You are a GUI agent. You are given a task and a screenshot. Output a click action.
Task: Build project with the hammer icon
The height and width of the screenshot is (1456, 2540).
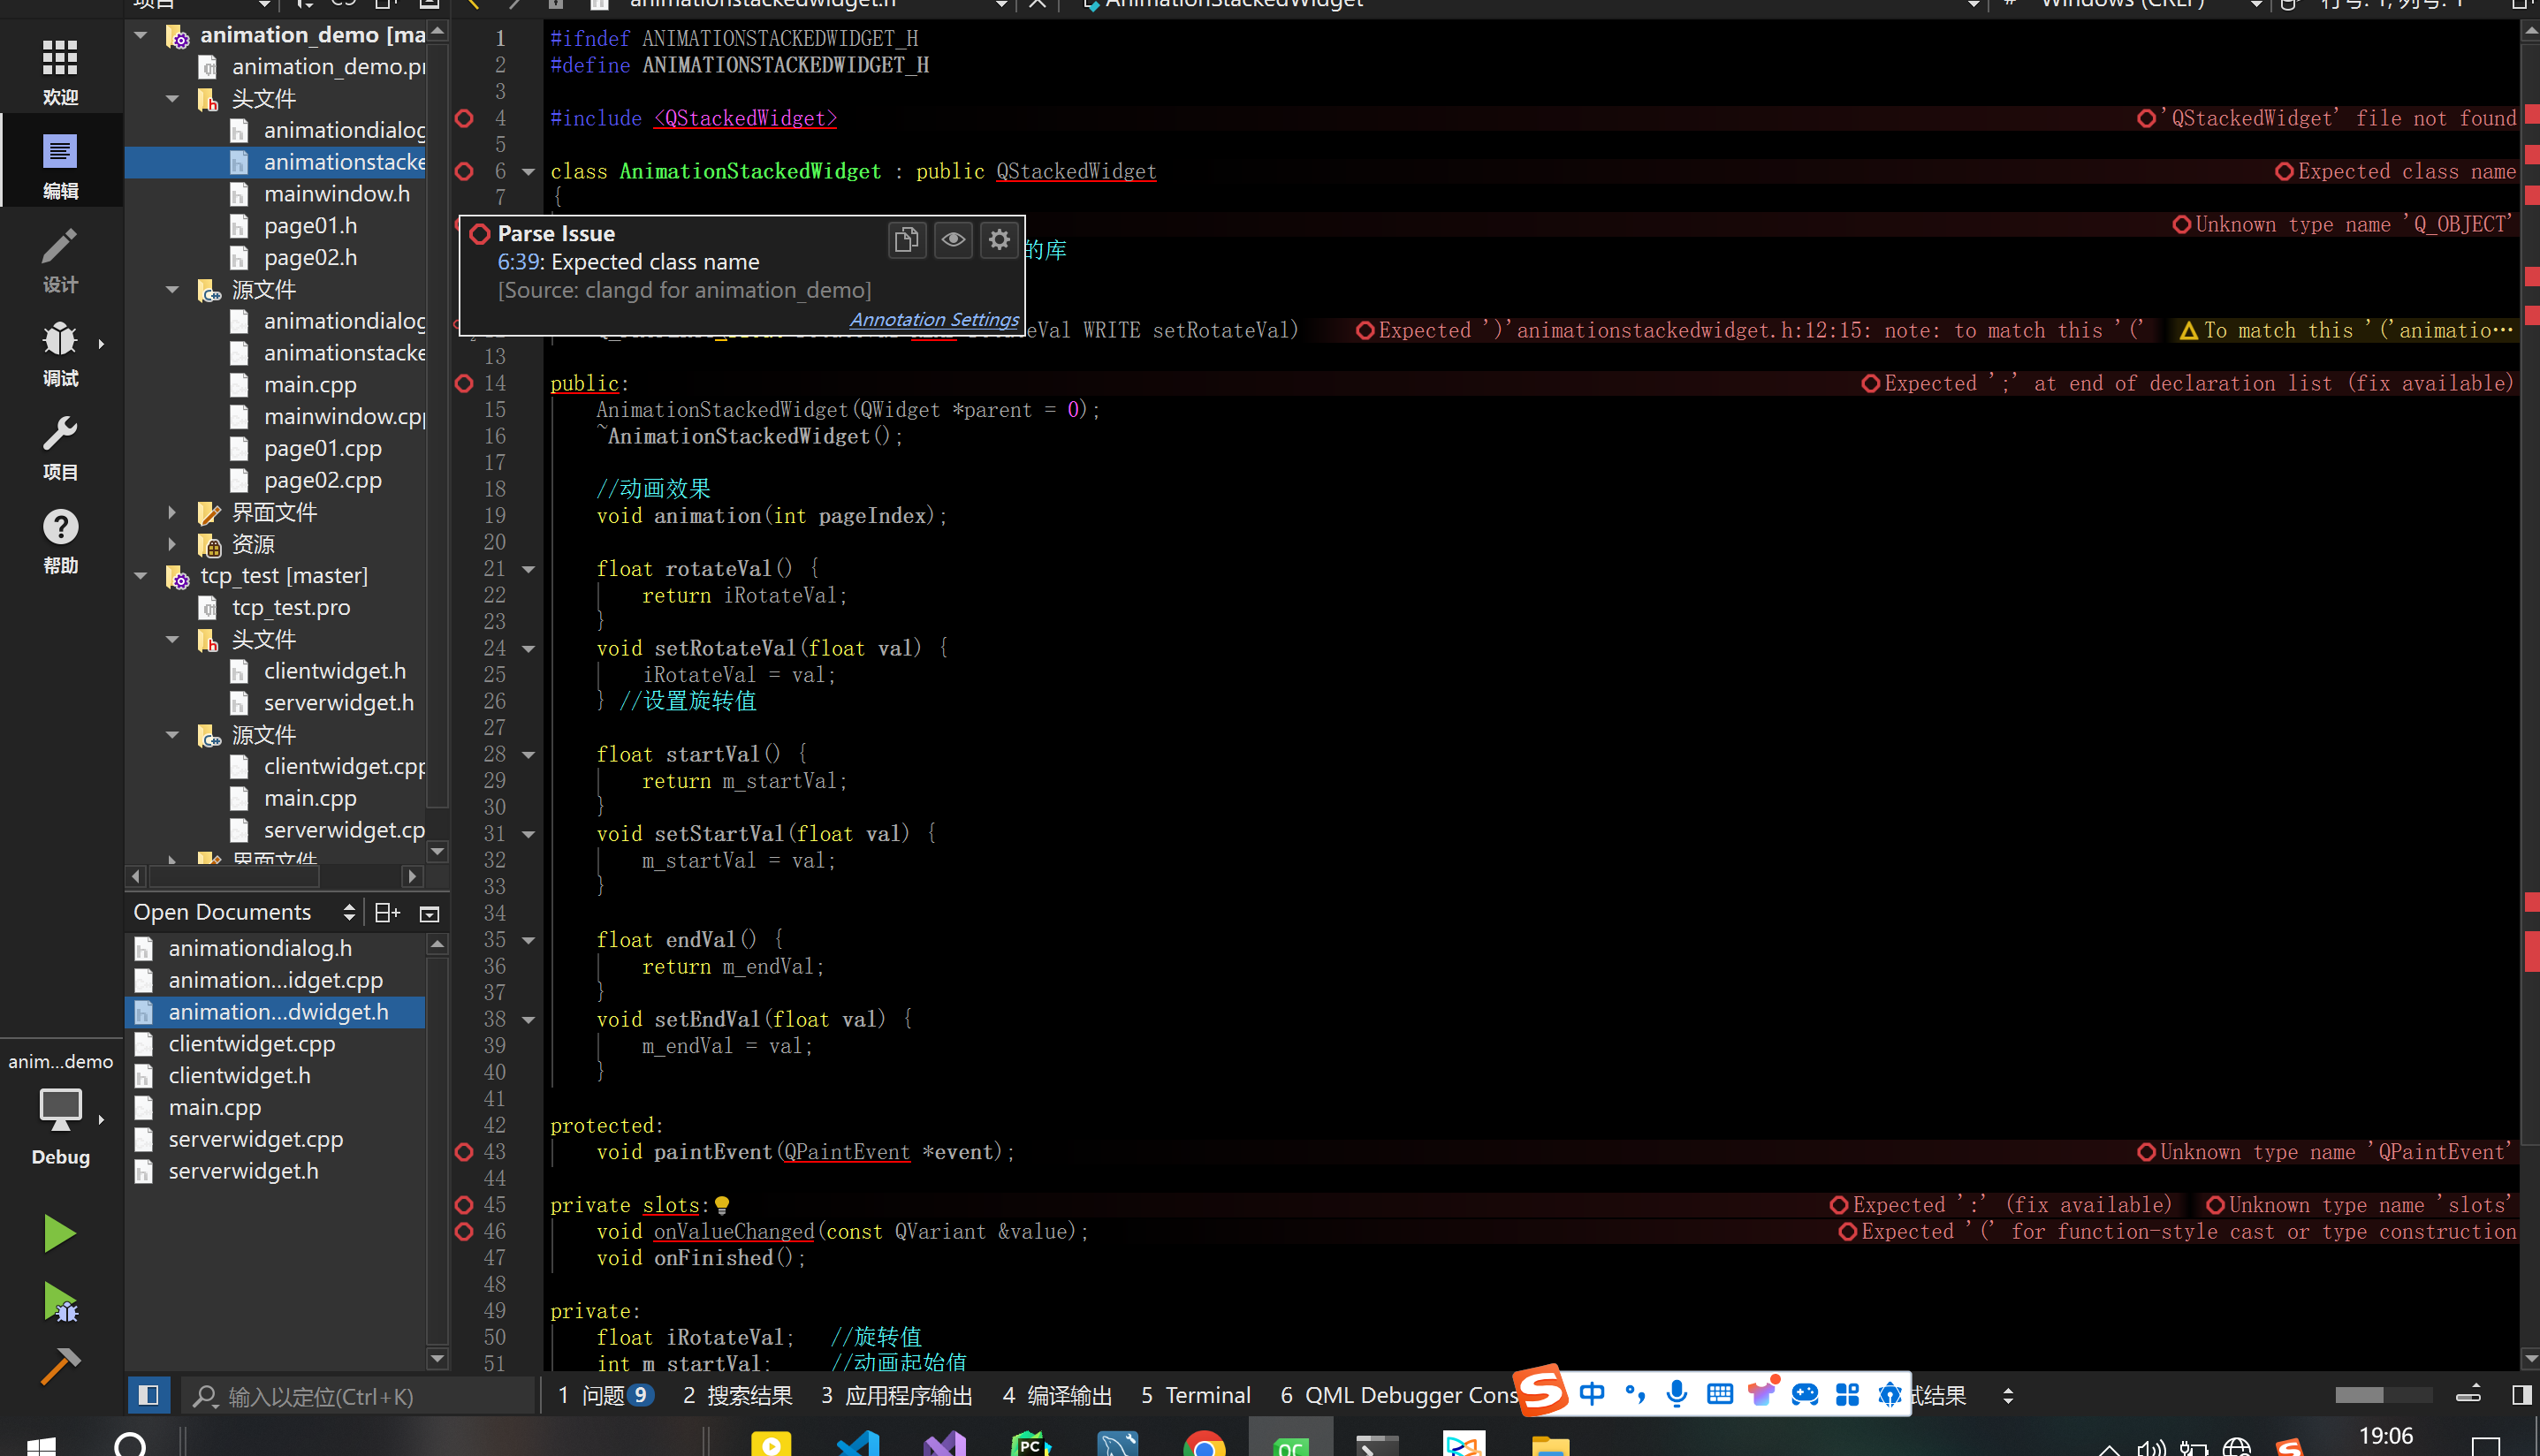pyautogui.click(x=60, y=1366)
